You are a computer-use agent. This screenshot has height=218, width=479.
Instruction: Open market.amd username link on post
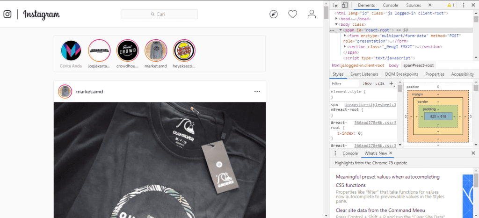click(89, 91)
